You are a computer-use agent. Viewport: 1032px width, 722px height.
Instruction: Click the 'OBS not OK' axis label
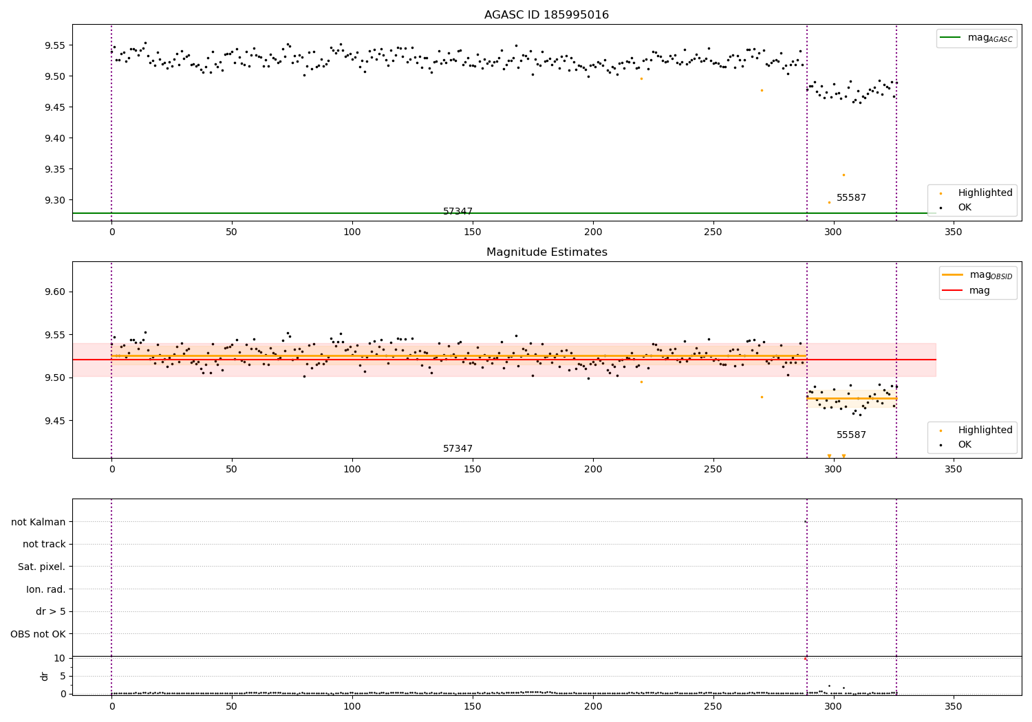(x=38, y=635)
